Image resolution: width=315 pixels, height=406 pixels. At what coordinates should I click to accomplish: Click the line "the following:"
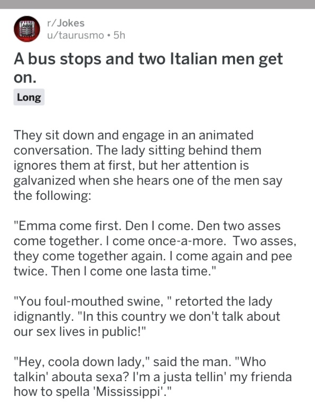(52, 196)
